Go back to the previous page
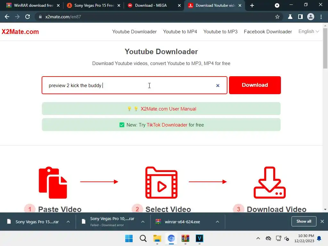The height and width of the screenshot is (246, 328). click(x=7, y=17)
